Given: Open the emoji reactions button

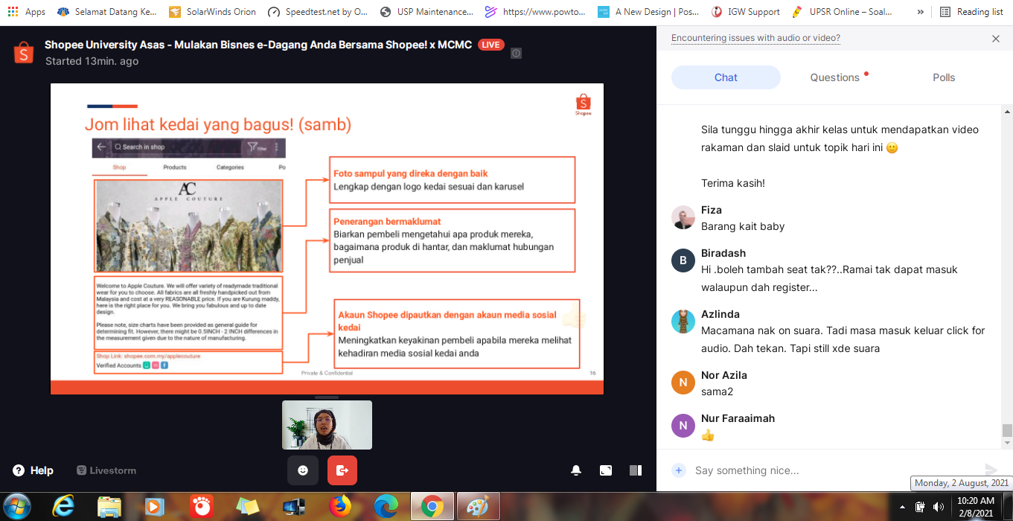Looking at the screenshot, I should 303,470.
